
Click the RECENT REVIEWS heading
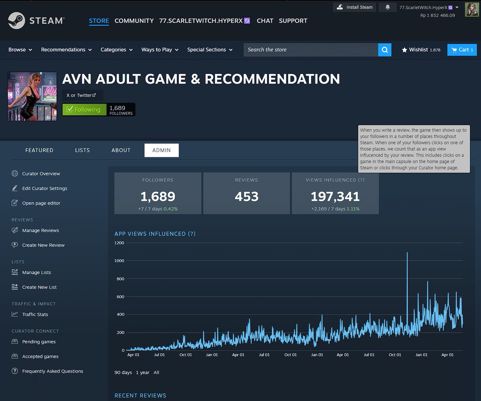click(x=140, y=395)
